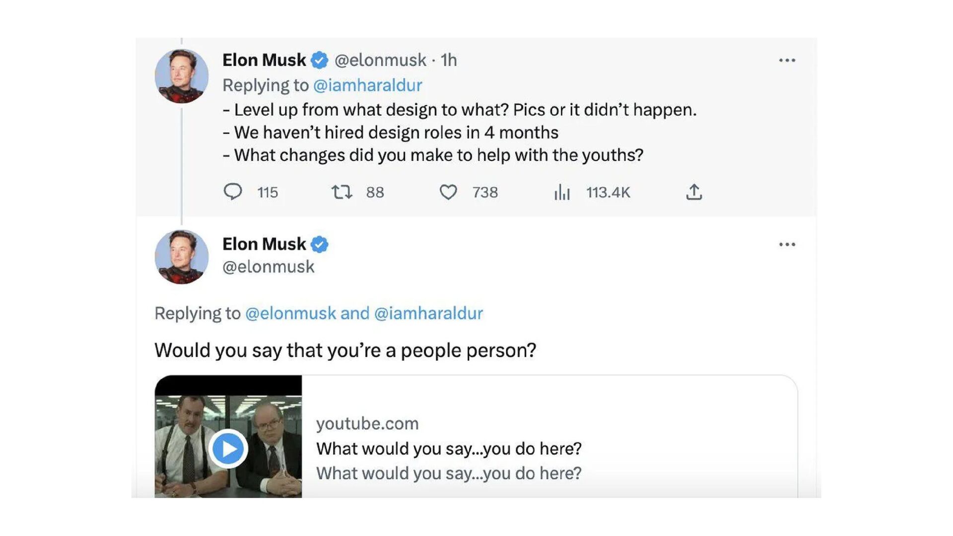Click the 1h timestamp on the first tweet
The width and height of the screenshot is (953, 536).
tap(449, 61)
